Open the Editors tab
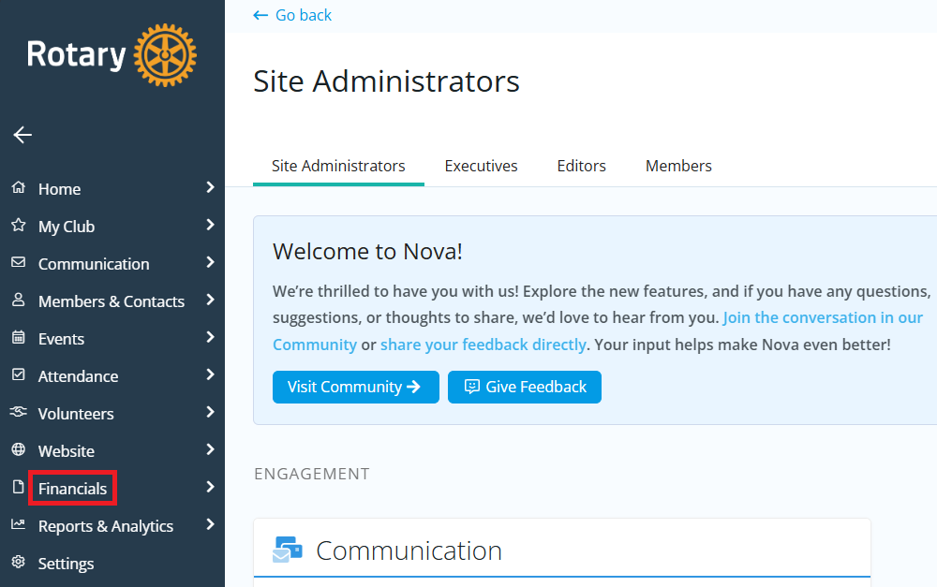Viewport: 937px width, 587px height. click(x=581, y=166)
